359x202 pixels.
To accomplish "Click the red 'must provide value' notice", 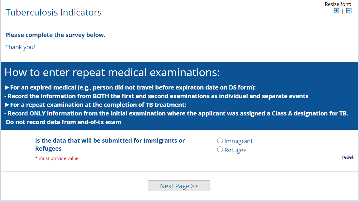I will (x=57, y=158).
